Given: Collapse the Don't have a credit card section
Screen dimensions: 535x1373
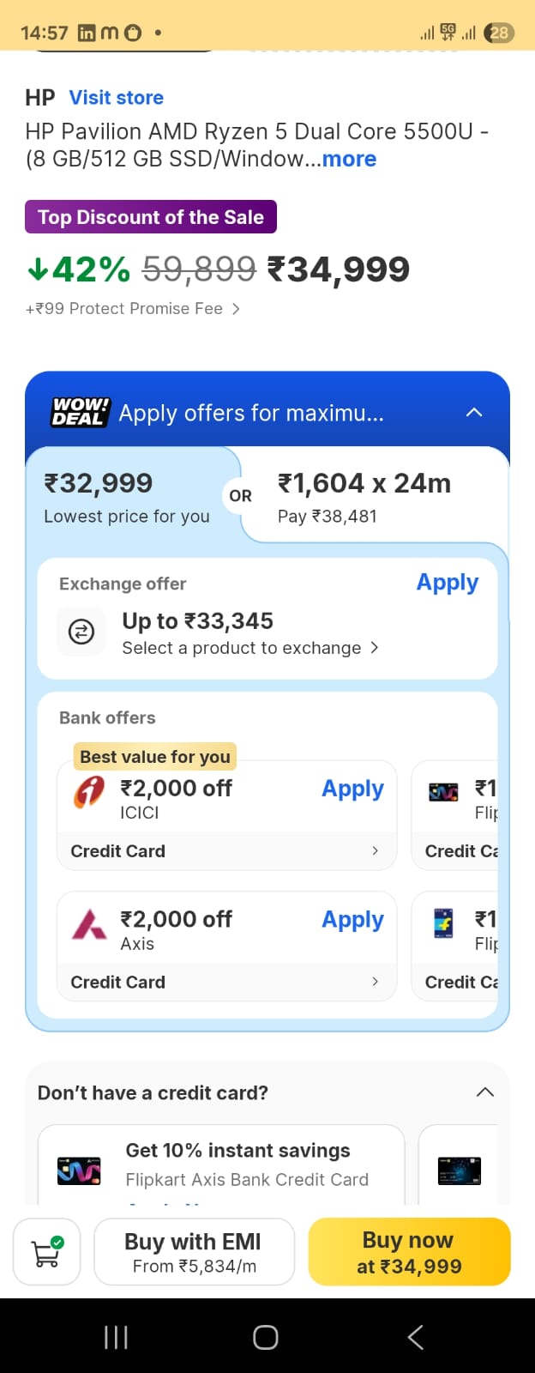Looking at the screenshot, I should [484, 1092].
